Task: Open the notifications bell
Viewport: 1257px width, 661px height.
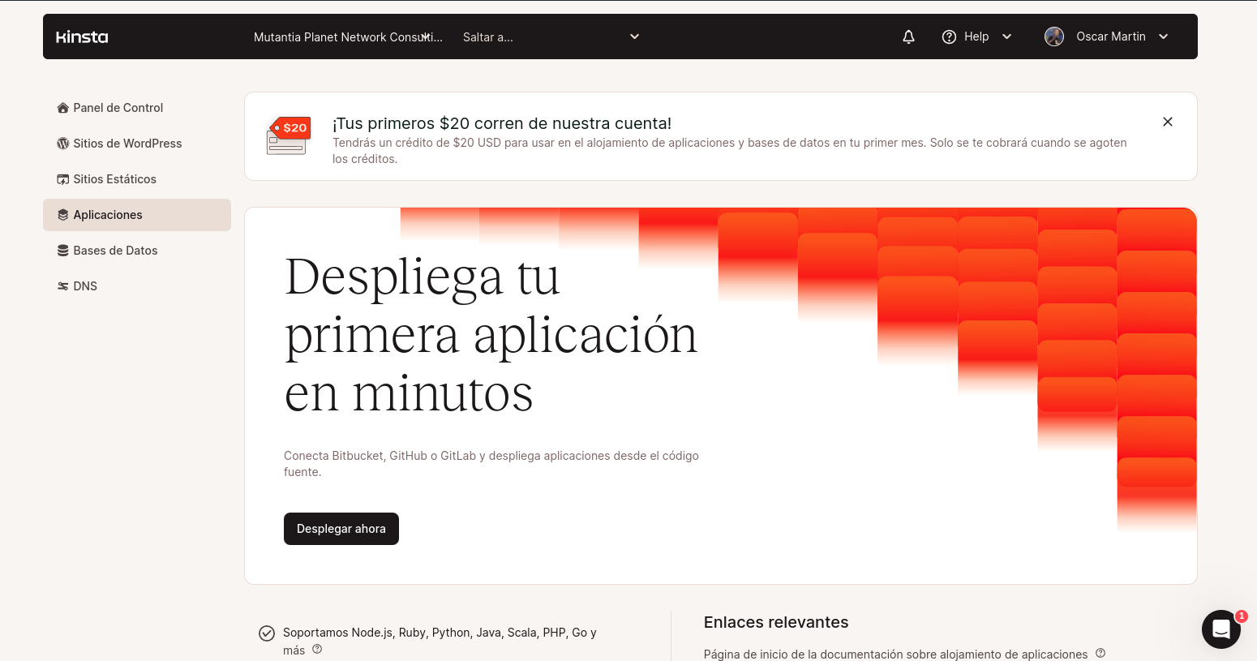Action: pos(908,36)
